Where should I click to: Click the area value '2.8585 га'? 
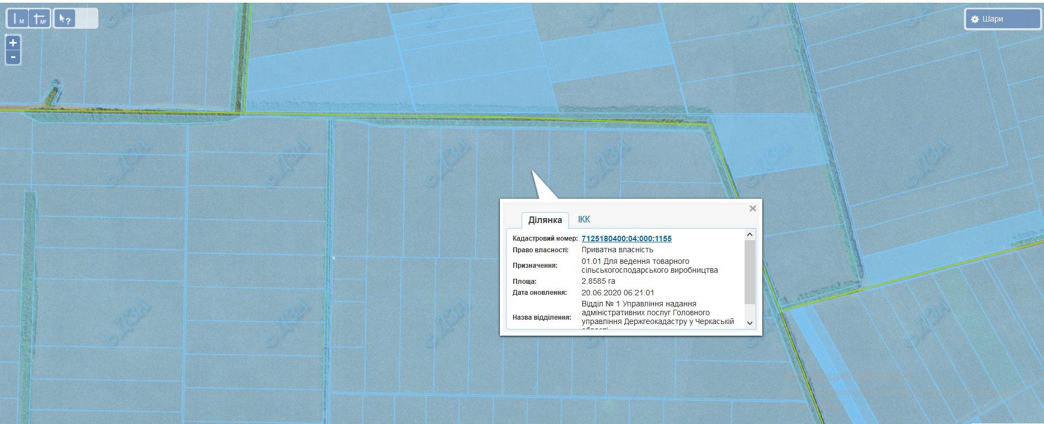coord(598,281)
